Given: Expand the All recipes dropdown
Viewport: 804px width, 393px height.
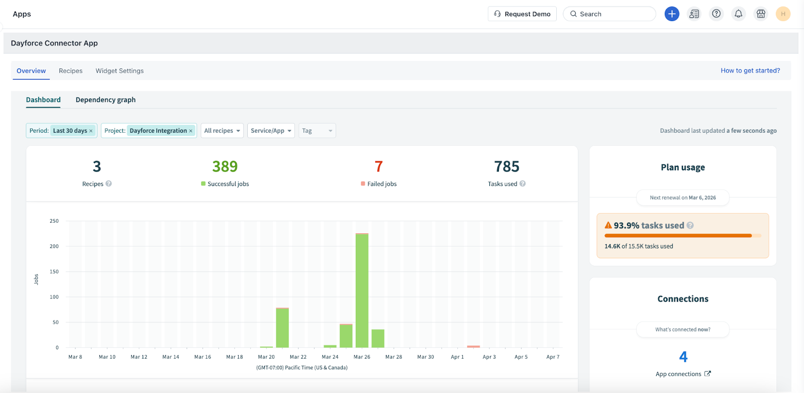Looking at the screenshot, I should coord(222,131).
